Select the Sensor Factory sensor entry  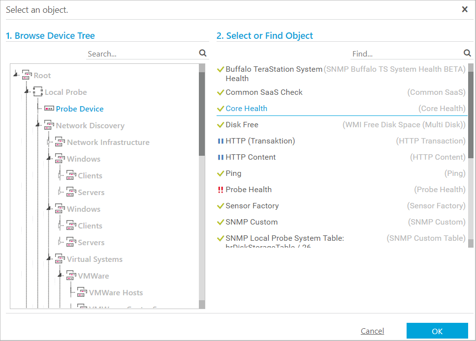click(252, 206)
